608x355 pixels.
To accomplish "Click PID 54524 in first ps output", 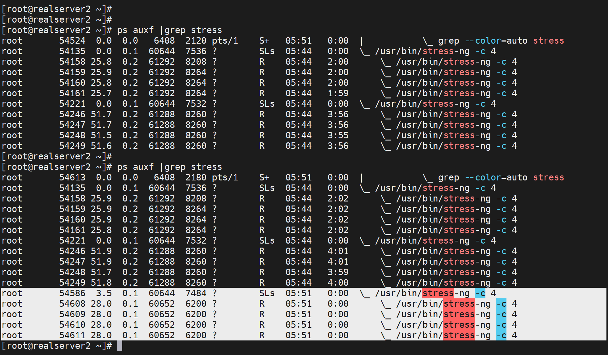I will pos(72,41).
